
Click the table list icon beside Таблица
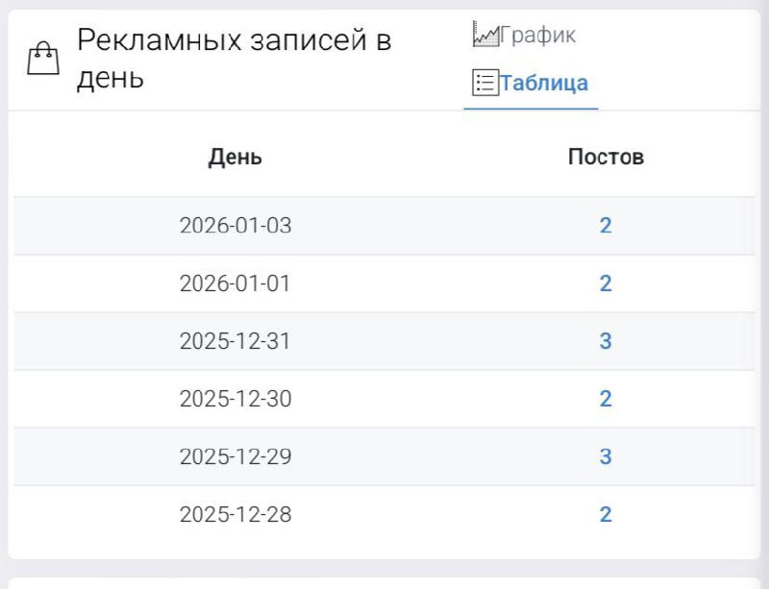[x=485, y=83]
